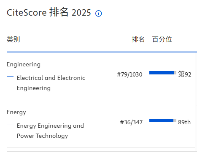Click the Engineering tree branch connector icon

[10, 73]
